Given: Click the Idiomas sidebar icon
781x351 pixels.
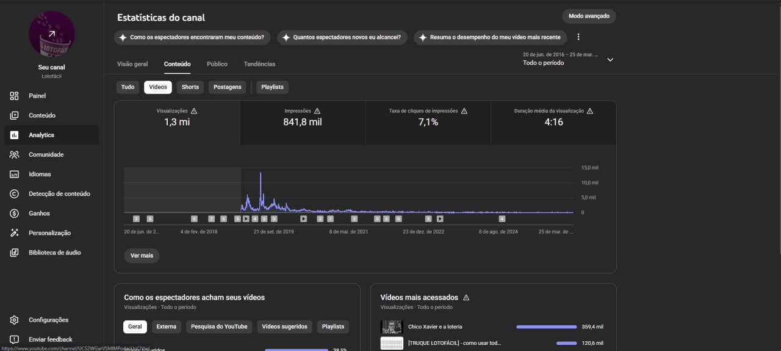Looking at the screenshot, I should (14, 174).
